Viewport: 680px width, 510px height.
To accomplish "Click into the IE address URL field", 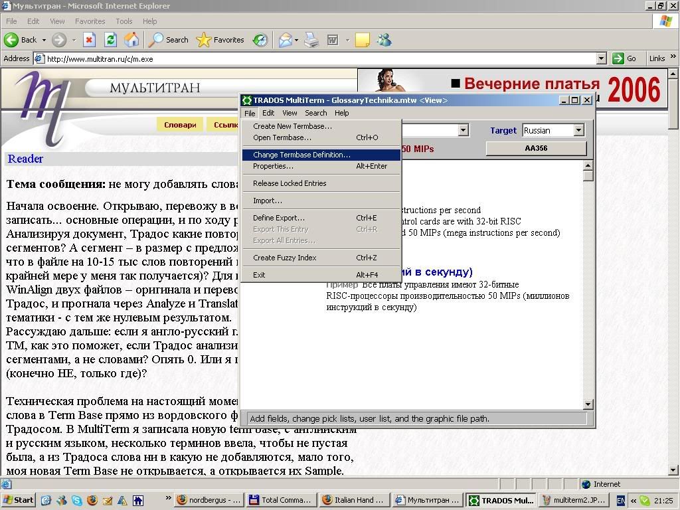I will [321, 58].
